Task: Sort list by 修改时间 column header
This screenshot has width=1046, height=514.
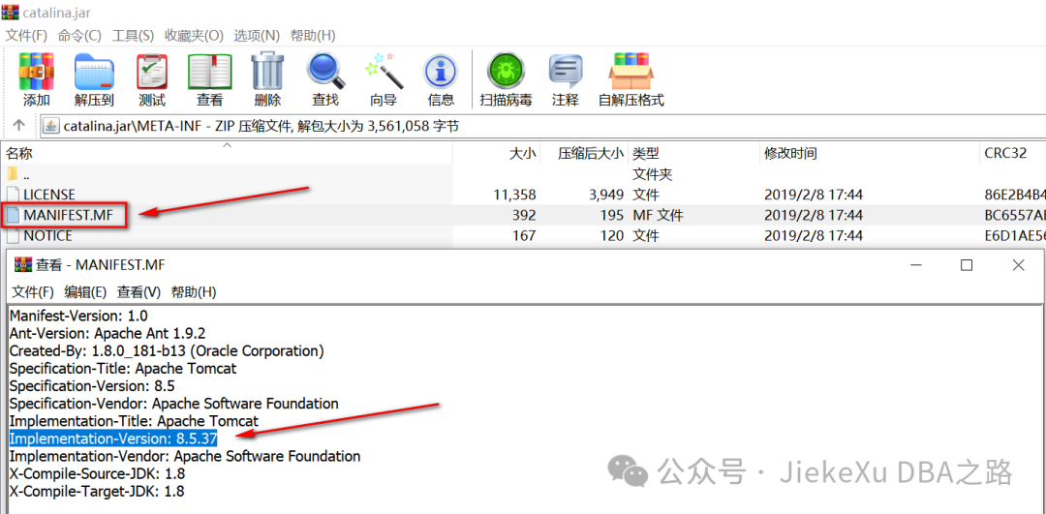Action: point(789,153)
